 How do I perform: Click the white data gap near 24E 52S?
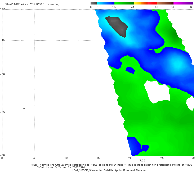pos(157,92)
